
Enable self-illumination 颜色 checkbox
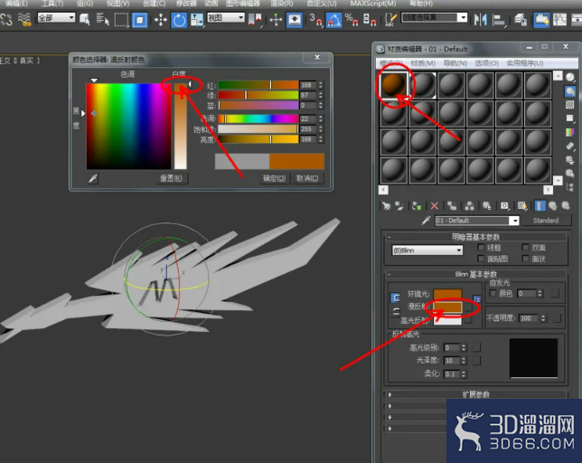pyautogui.click(x=493, y=293)
